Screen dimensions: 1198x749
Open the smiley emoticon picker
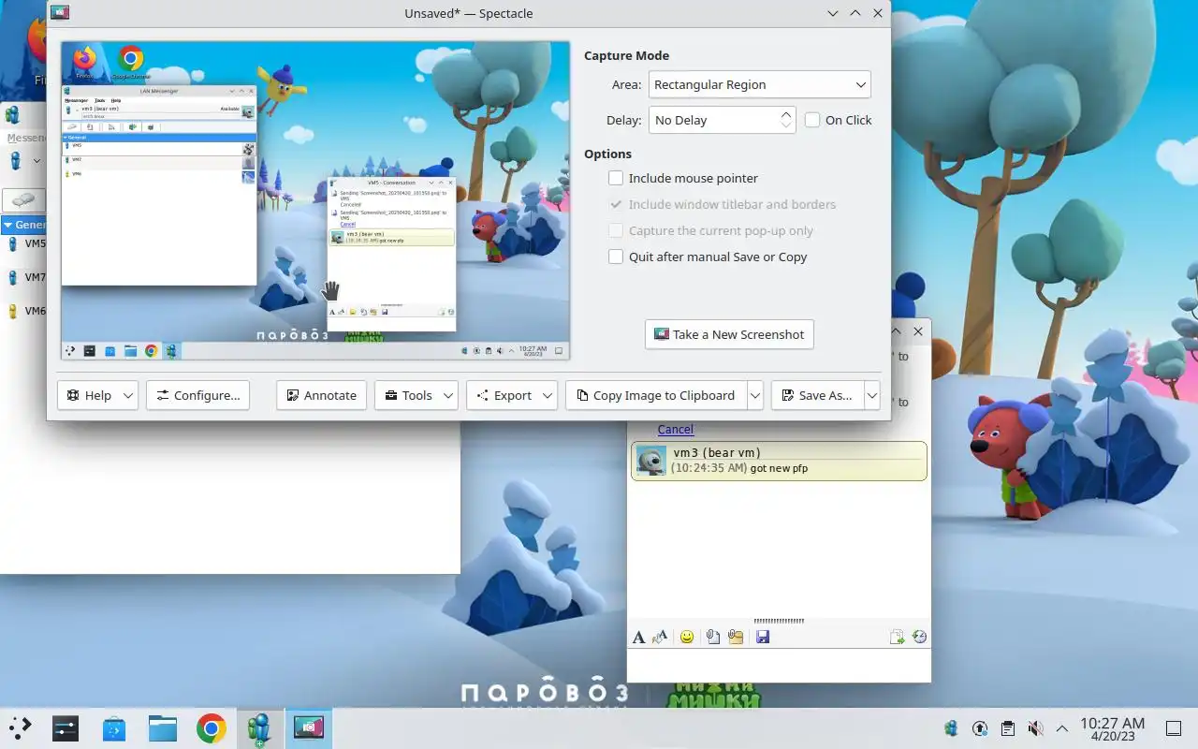click(x=687, y=637)
